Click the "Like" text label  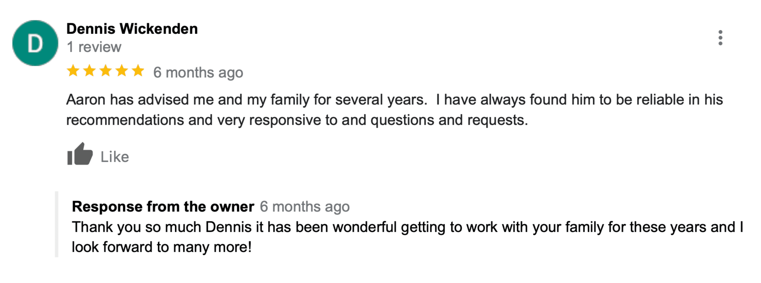coord(115,157)
